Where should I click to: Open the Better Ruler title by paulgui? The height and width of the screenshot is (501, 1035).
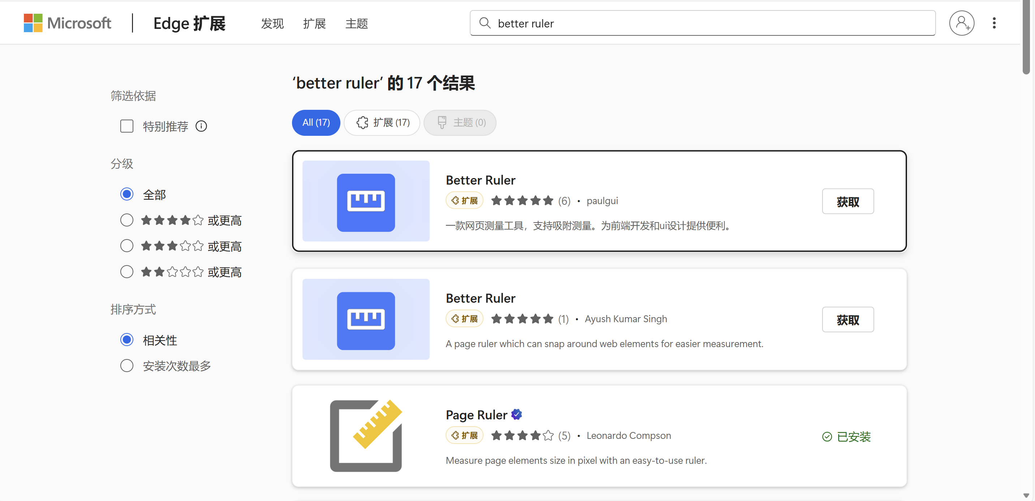(480, 180)
